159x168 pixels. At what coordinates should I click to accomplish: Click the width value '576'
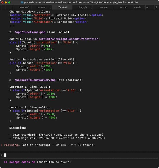tap(46, 46)
